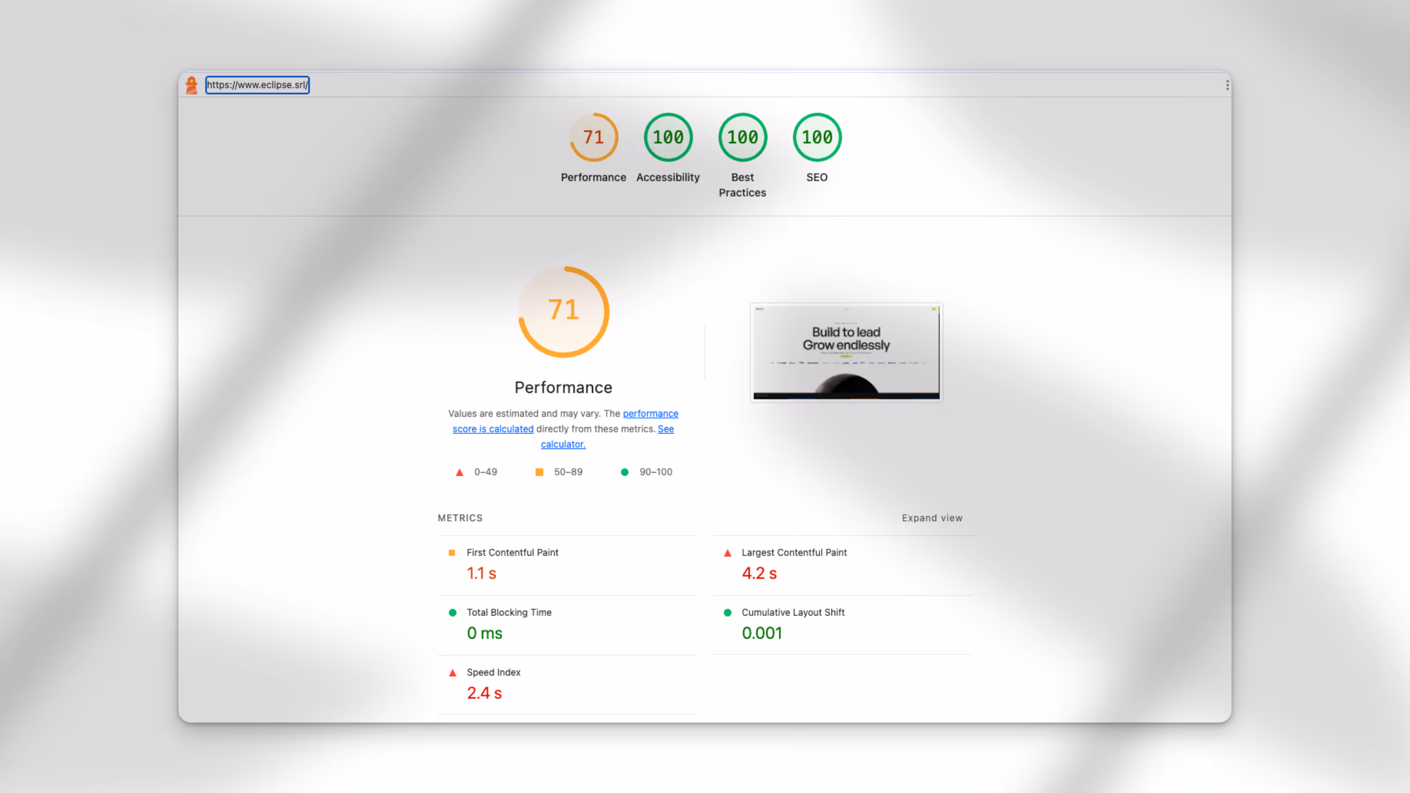Click the Performance 71 score gauge
Viewport: 1410px width, 793px height.
[594, 137]
